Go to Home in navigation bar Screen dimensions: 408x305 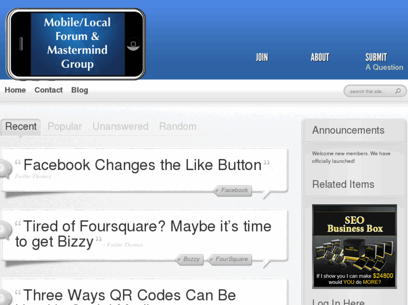point(15,90)
